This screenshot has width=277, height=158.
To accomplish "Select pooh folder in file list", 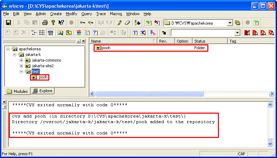I will 106,48.
